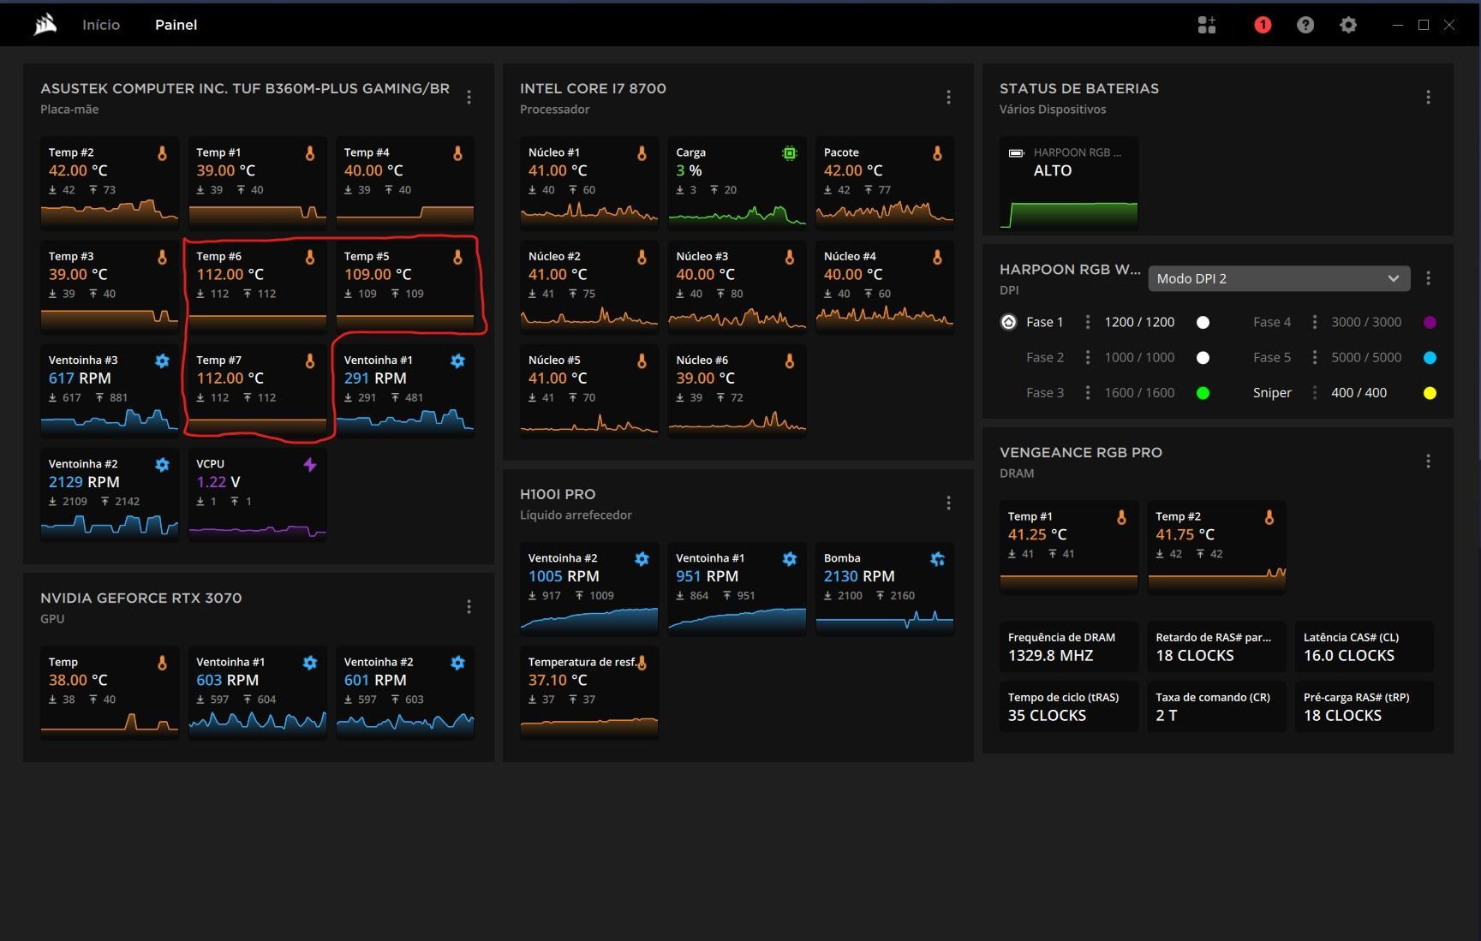Open the Harpoon RGB DPI panel options

click(x=1428, y=278)
